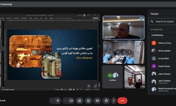This screenshot has height=106, width=176.
Task: Turn off the camera in call controls
Action: click(x=71, y=101)
